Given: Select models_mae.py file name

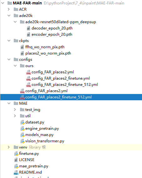Looking at the screenshot, I should 39,135.
